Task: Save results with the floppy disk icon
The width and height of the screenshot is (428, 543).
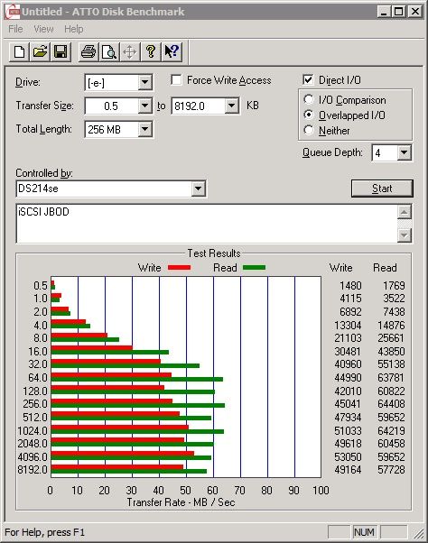Action: [60, 52]
